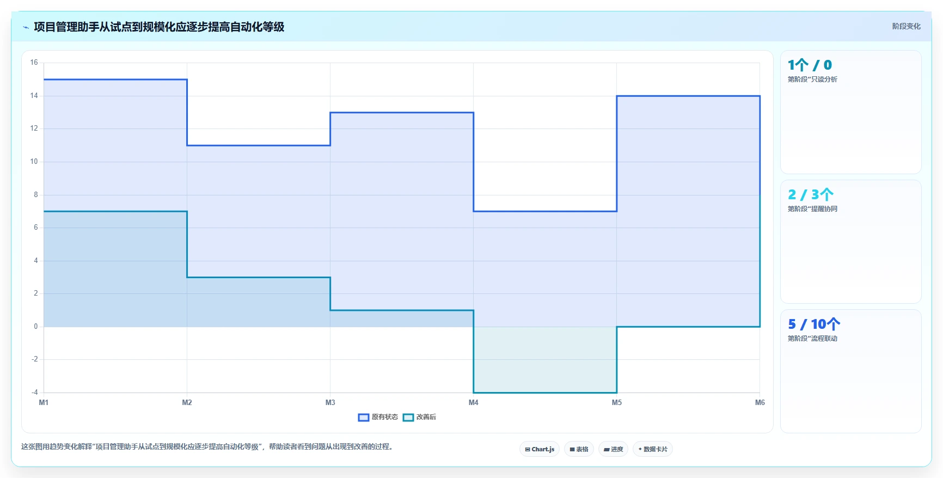
Task: Open the 进度 tag
Action: pos(613,449)
